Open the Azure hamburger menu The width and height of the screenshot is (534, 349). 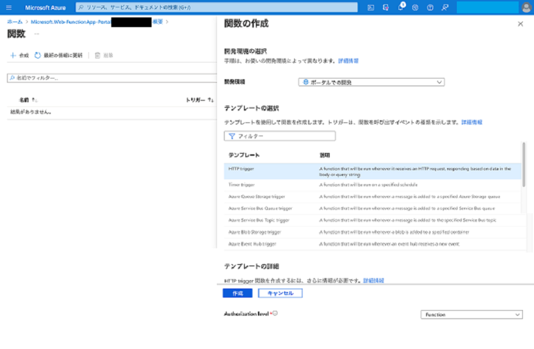click(x=9, y=8)
